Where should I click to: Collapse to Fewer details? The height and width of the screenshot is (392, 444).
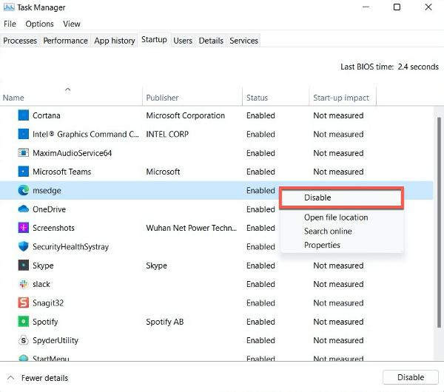[38, 378]
